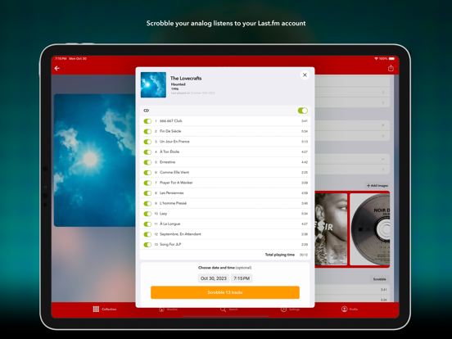Open the Profile icon tab
This screenshot has height=339, width=452.
click(x=344, y=309)
